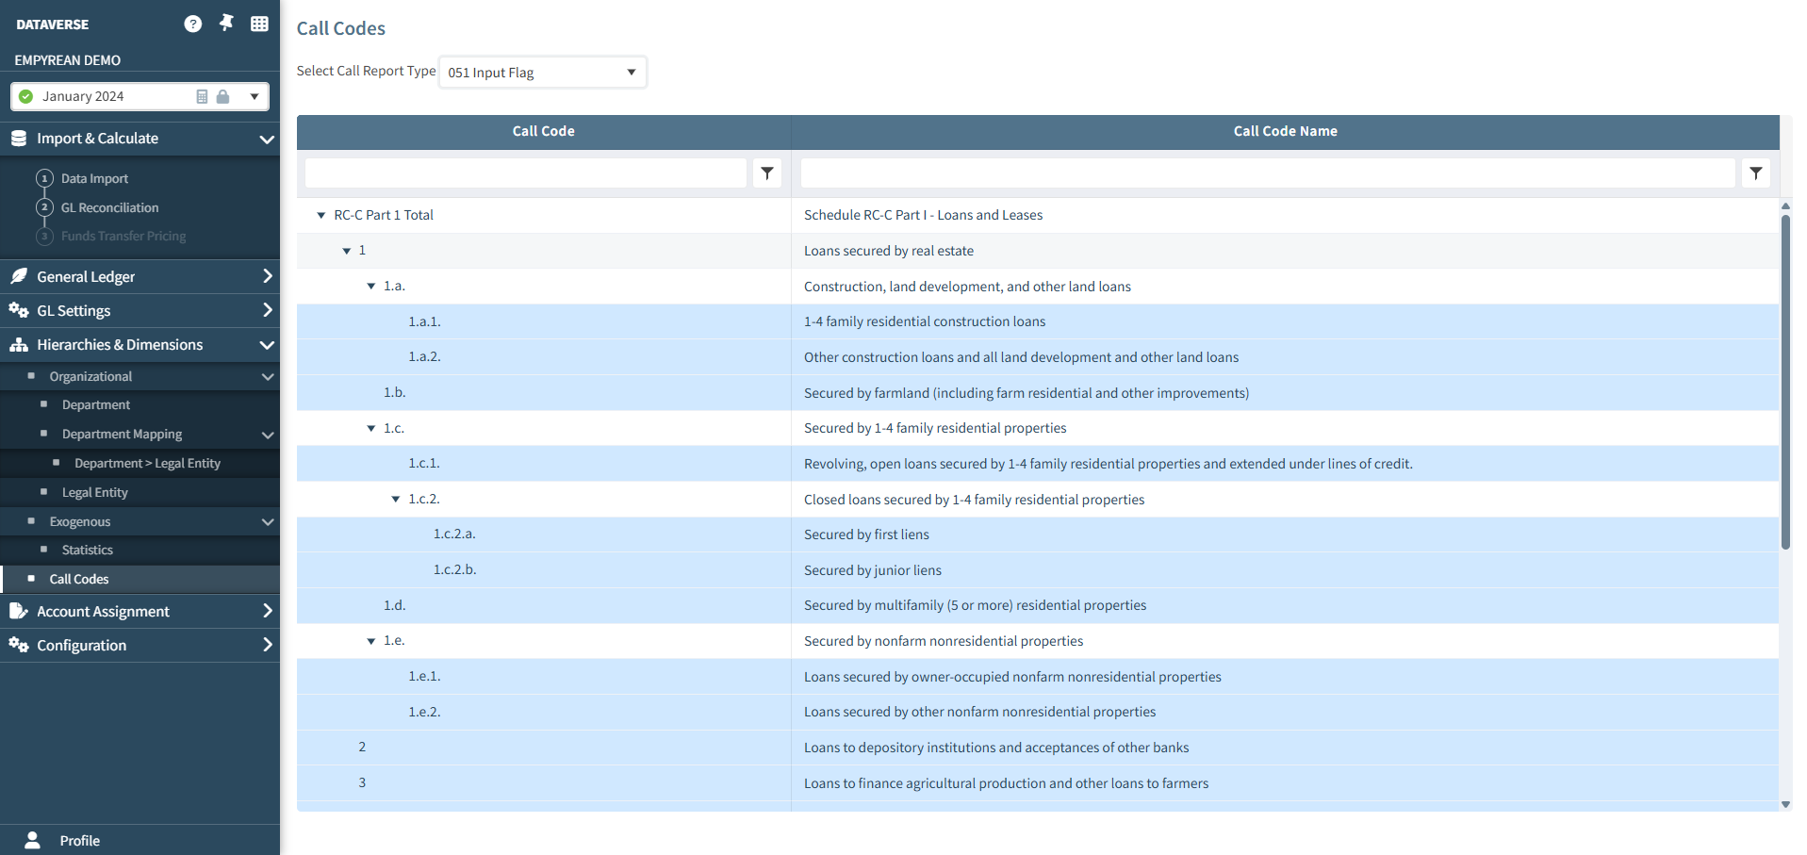The height and width of the screenshot is (855, 1807).
Task: Collapse the Exogenous submenu
Action: (268, 522)
